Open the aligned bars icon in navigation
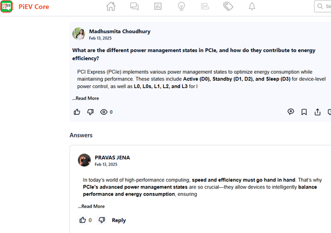 point(205,6)
